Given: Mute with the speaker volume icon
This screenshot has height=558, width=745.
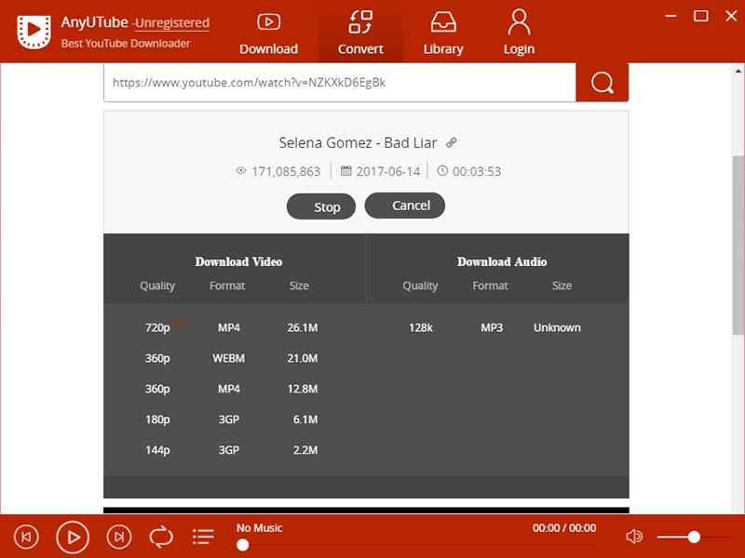Looking at the screenshot, I should (634, 537).
